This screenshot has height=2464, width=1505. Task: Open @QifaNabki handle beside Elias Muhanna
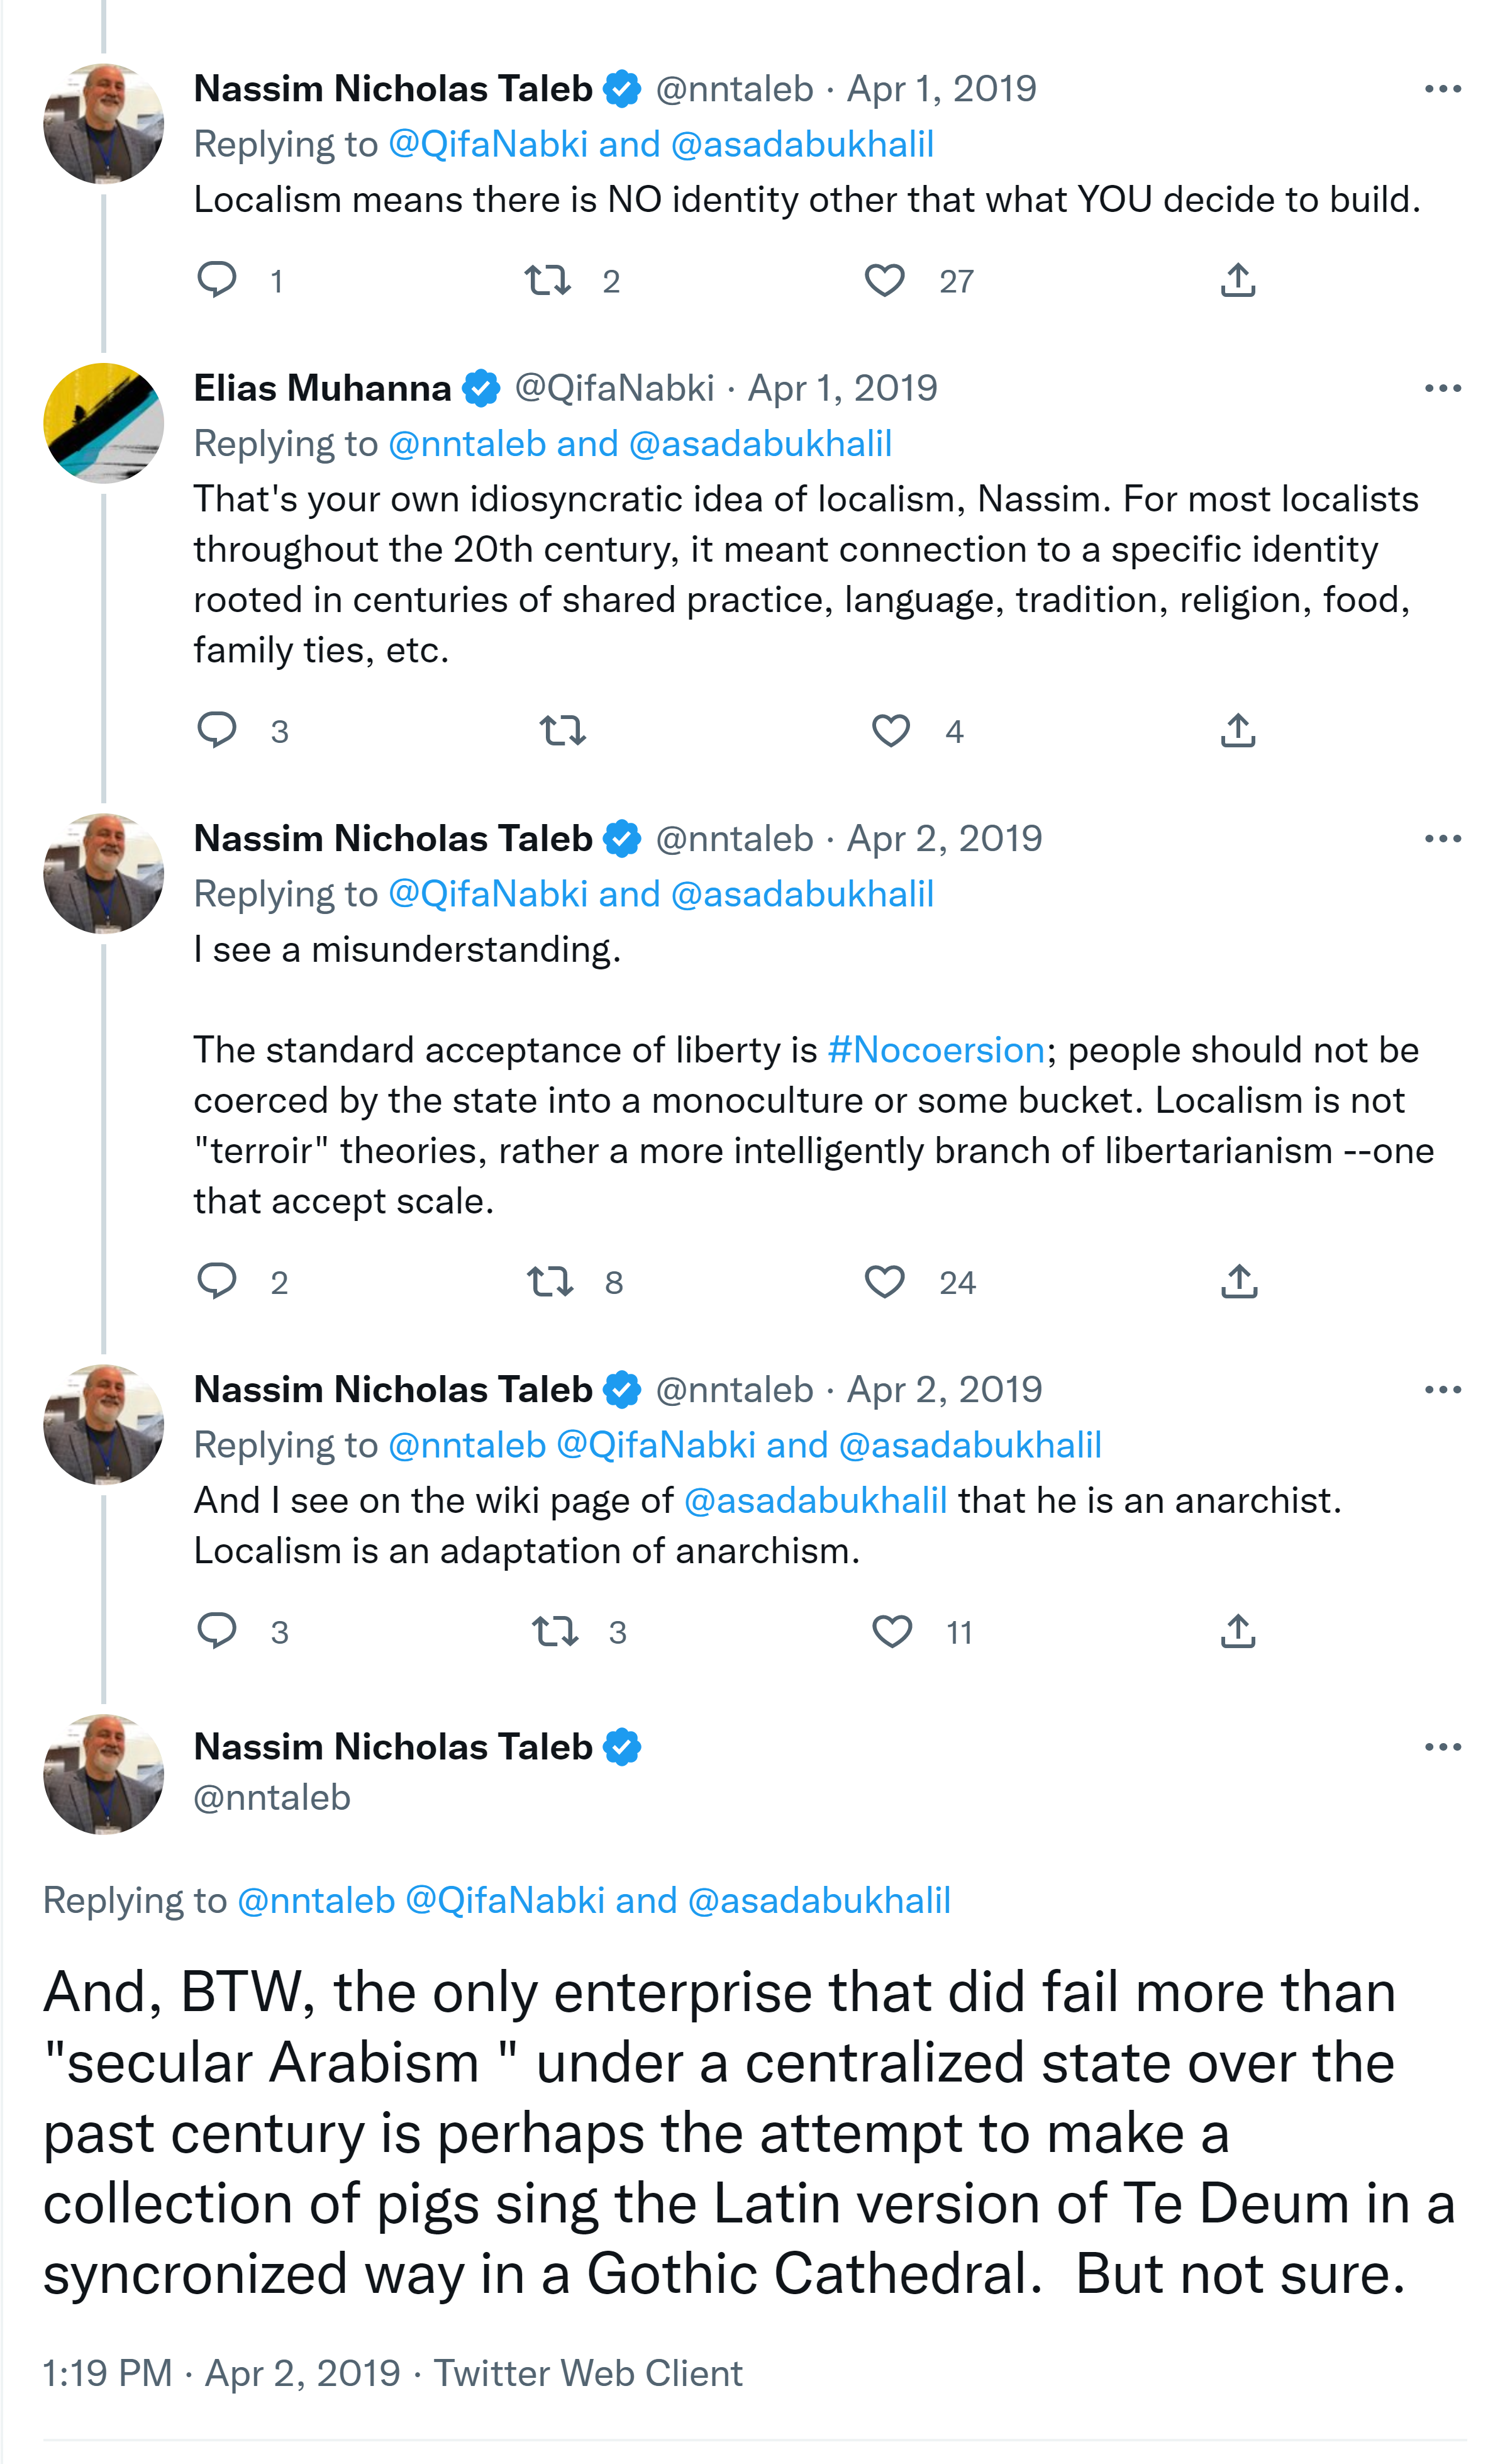coord(614,388)
